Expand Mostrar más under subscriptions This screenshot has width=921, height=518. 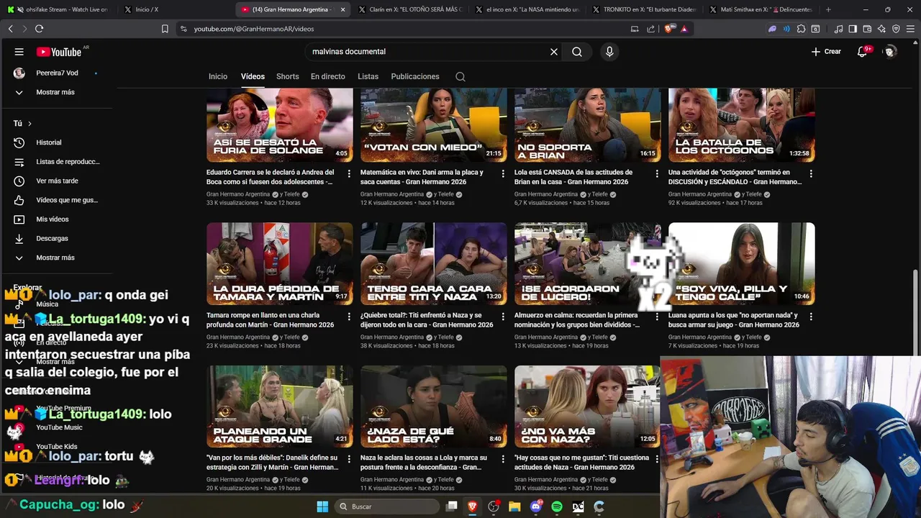click(x=55, y=92)
